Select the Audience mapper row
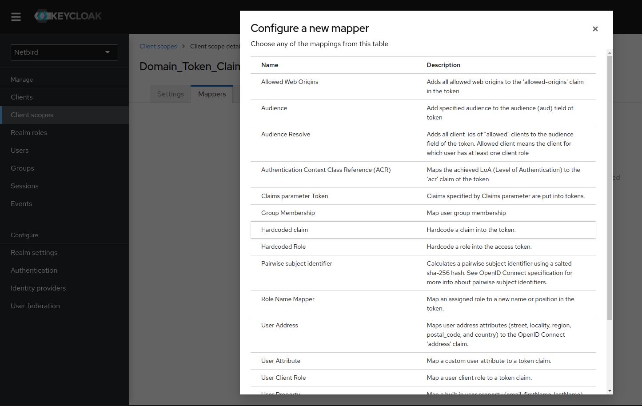Image resolution: width=642 pixels, height=406 pixels. (274, 108)
